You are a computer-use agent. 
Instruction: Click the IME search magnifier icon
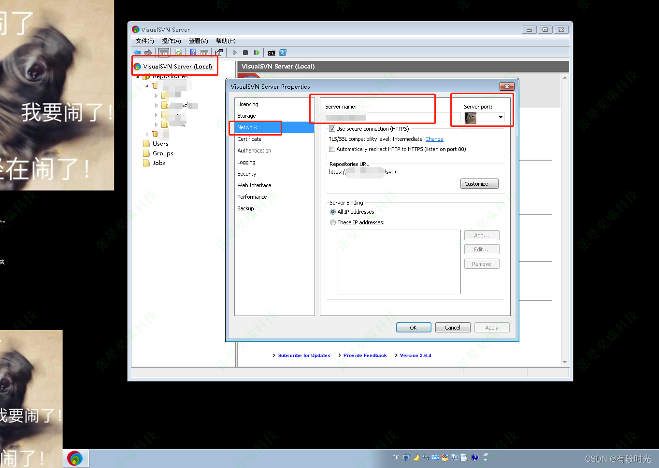point(455,457)
